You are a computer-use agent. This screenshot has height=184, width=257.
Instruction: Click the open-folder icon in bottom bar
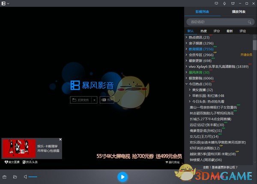point(15,177)
